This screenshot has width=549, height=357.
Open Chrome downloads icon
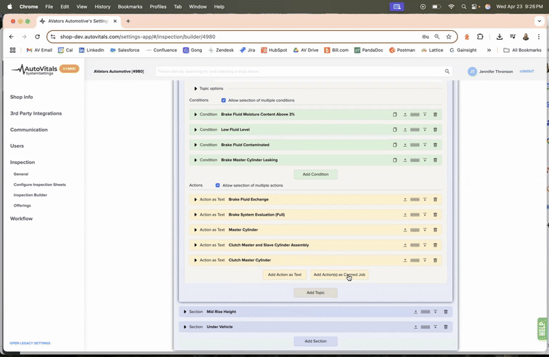point(500,37)
